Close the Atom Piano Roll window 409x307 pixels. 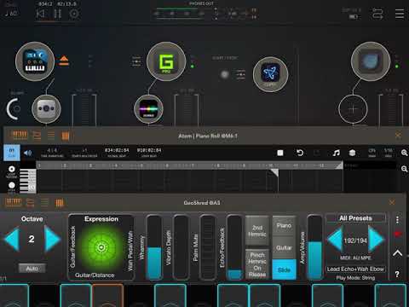point(398,135)
